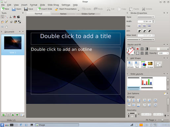Viewport: 170px width, 127px height.
Task: Click the Insert Slide button
Action: click(x=45, y=9)
